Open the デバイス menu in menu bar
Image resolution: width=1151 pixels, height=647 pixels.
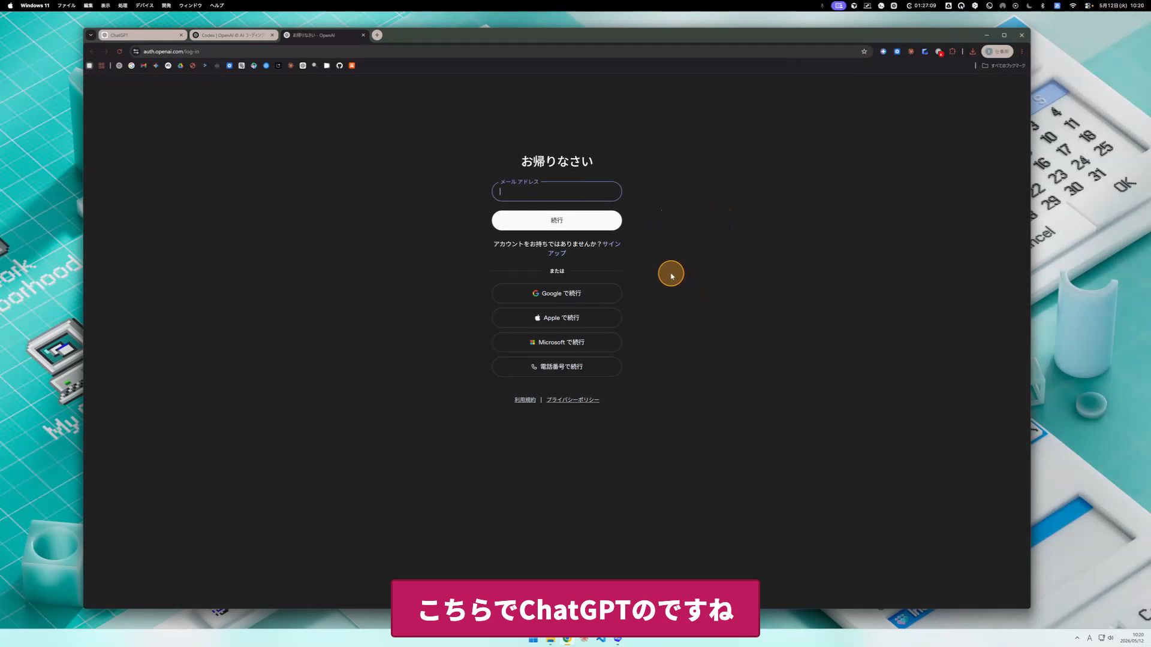coord(144,5)
